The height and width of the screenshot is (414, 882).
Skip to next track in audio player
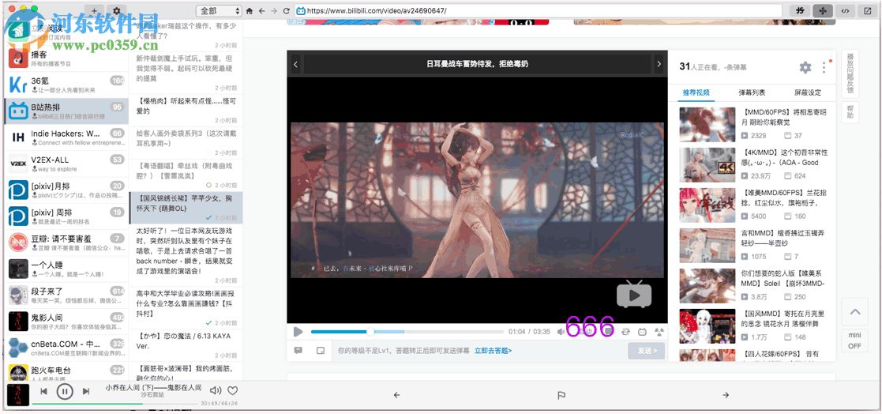pyautogui.click(x=86, y=391)
